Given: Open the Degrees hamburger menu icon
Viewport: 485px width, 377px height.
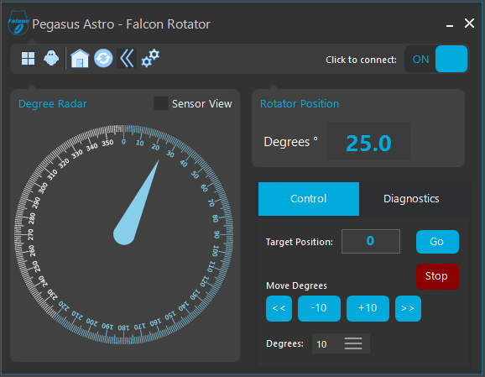Looking at the screenshot, I should (x=353, y=343).
